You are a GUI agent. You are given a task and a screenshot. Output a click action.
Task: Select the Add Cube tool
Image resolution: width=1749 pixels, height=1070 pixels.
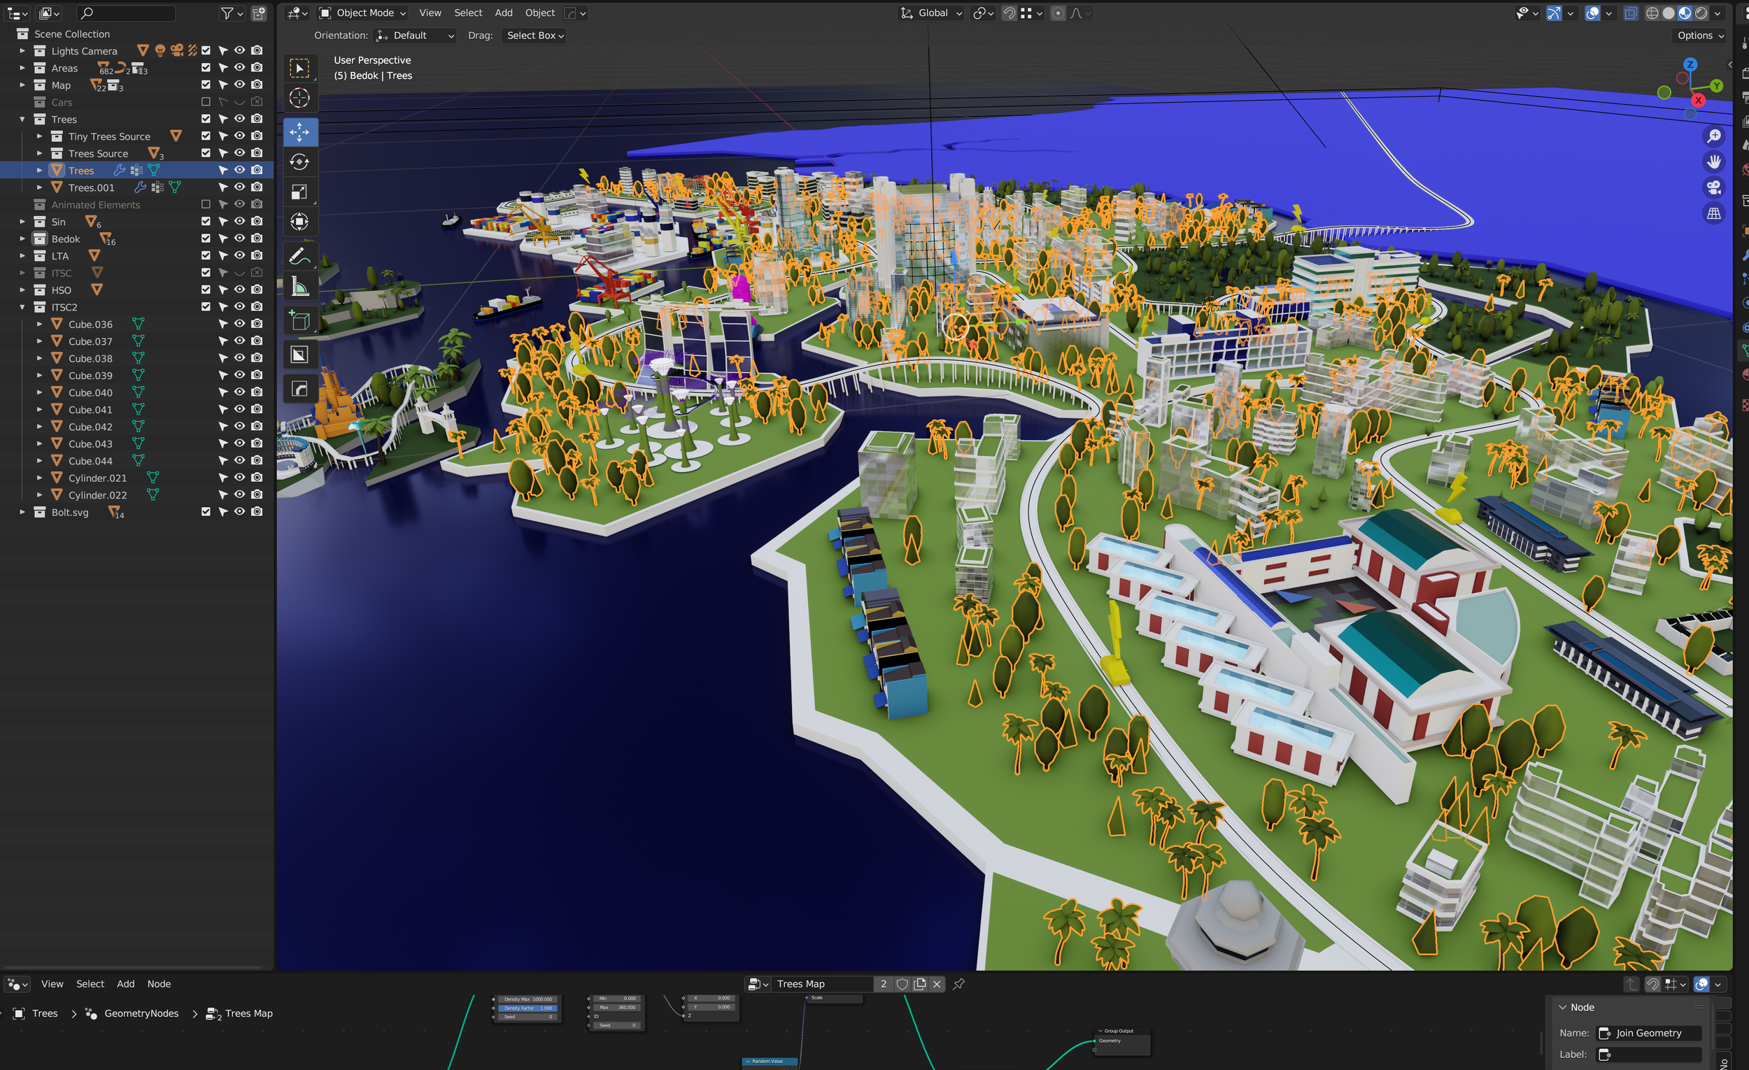click(x=299, y=321)
